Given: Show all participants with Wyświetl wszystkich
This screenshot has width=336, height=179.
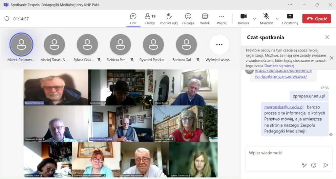Looking at the screenshot, I should [x=219, y=45].
